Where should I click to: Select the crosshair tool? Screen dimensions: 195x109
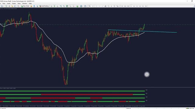pyautogui.click(x=93, y=6)
